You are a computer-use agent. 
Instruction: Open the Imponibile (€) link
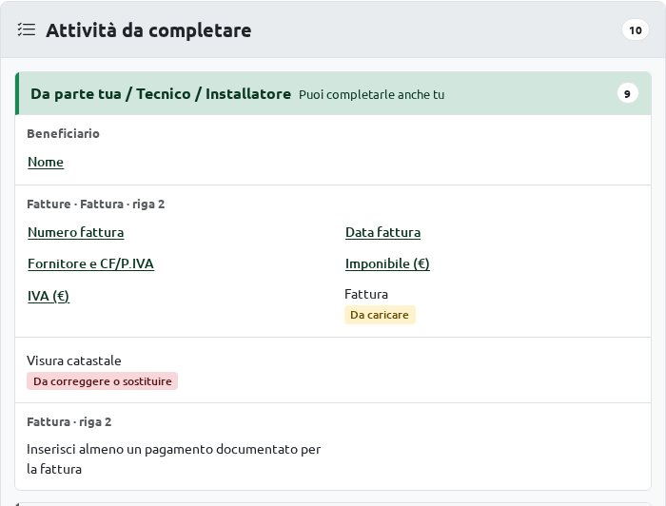click(387, 264)
